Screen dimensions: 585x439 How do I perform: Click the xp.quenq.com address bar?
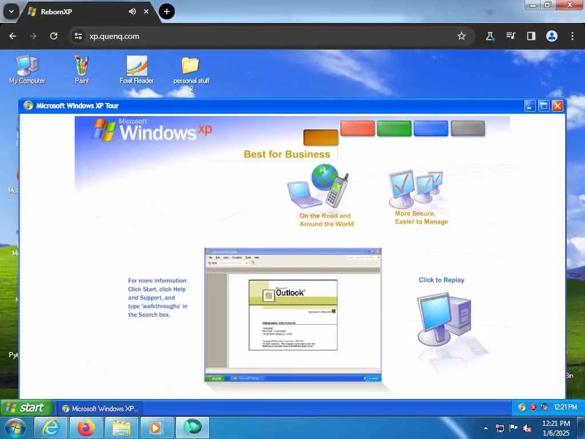[x=271, y=36]
